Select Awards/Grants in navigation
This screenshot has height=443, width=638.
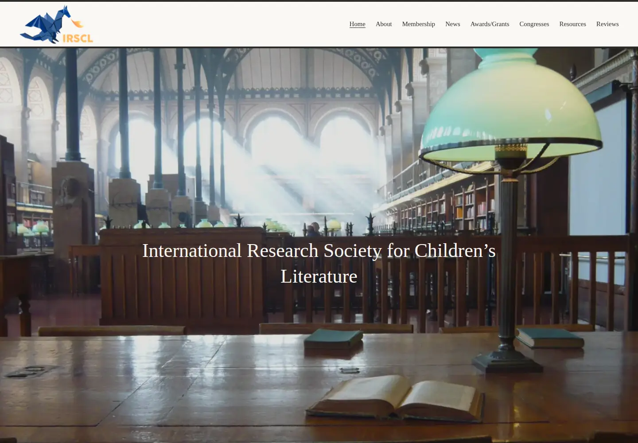(x=490, y=24)
